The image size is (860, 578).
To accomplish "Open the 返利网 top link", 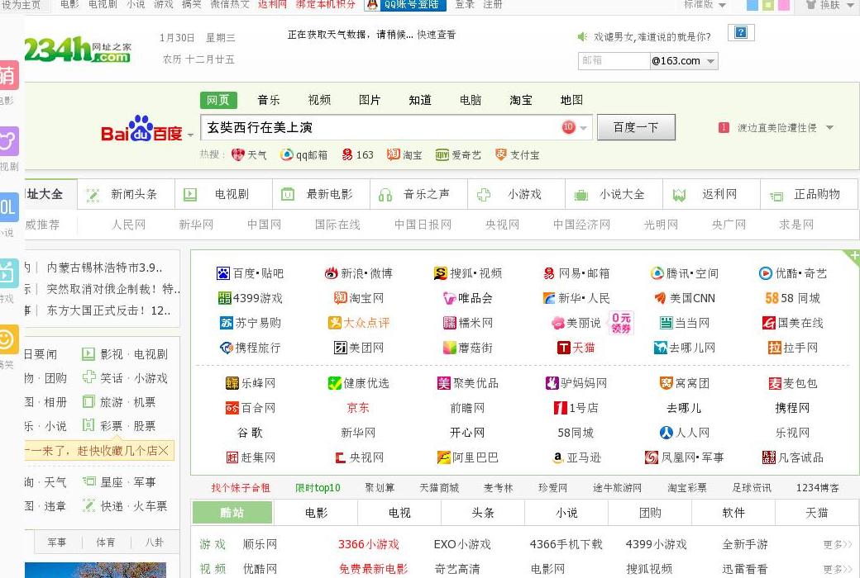I will [272, 4].
